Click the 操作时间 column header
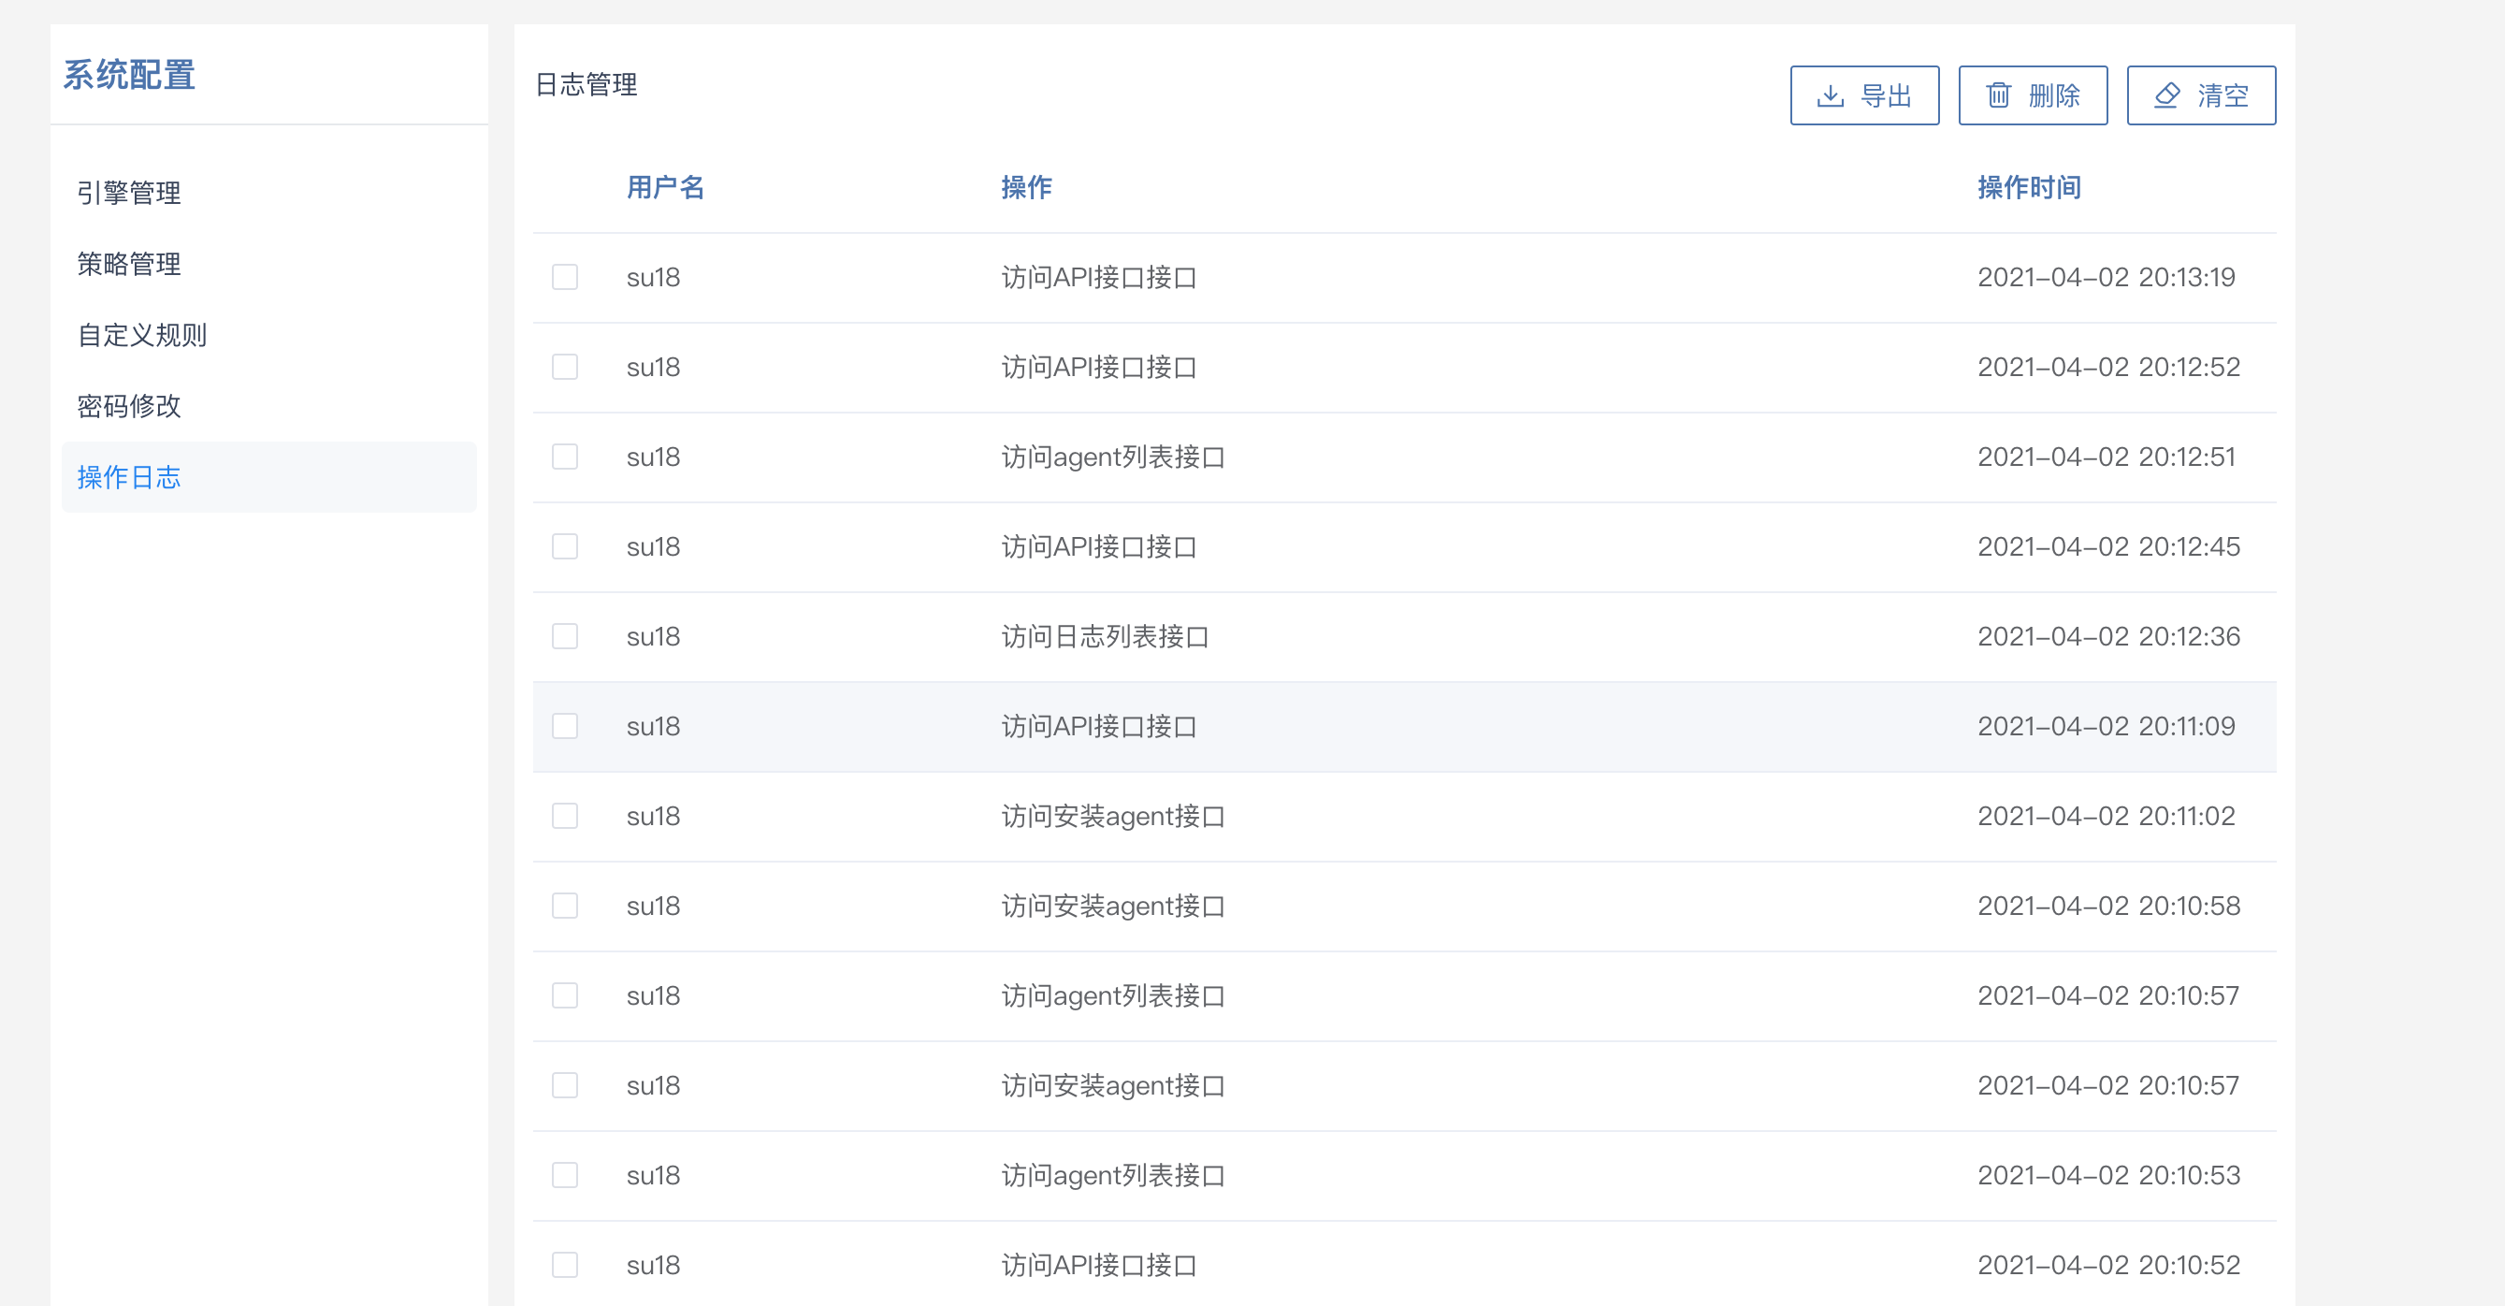Image resolution: width=2505 pixels, height=1306 pixels. tap(2029, 187)
